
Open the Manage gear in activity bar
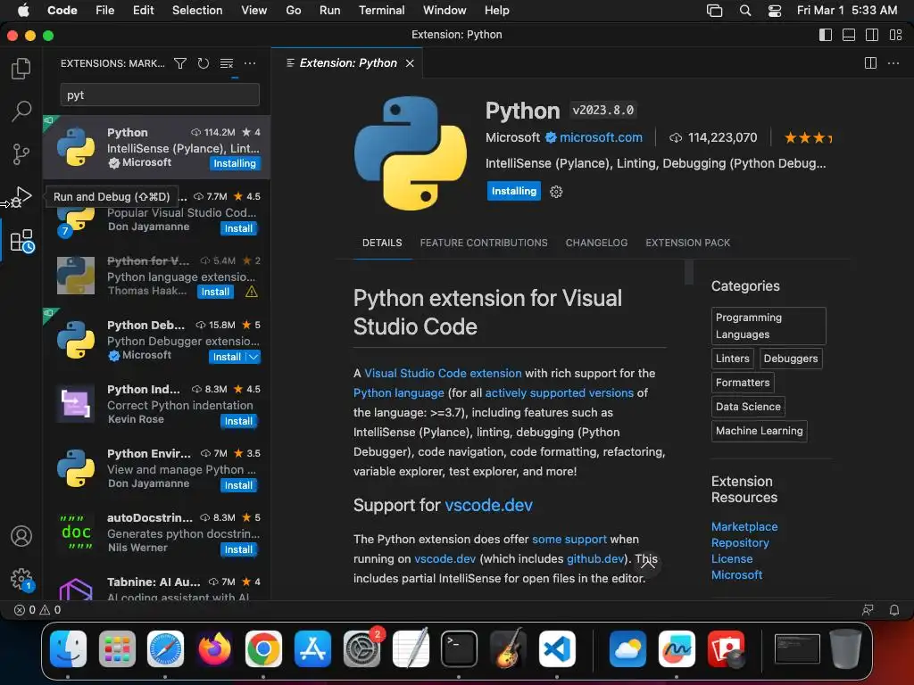[x=22, y=579]
